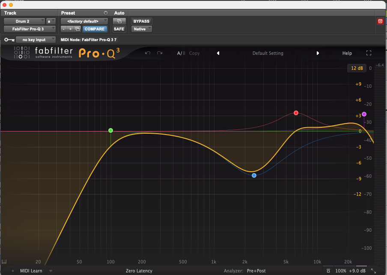
Task: Click the resize corner arrows icon
Action: coord(374,271)
